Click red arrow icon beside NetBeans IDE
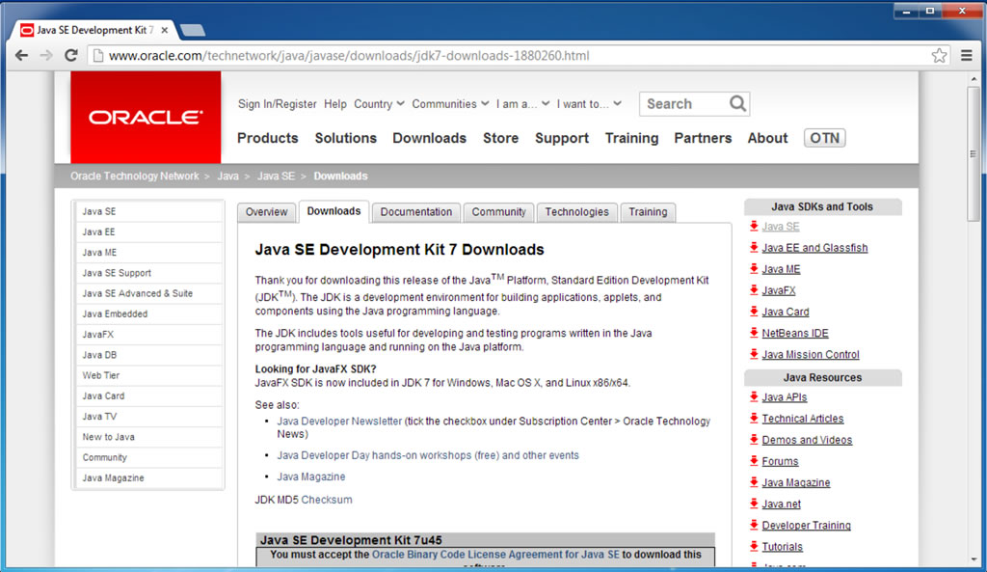Viewport: 987px width, 572px height. point(754,333)
